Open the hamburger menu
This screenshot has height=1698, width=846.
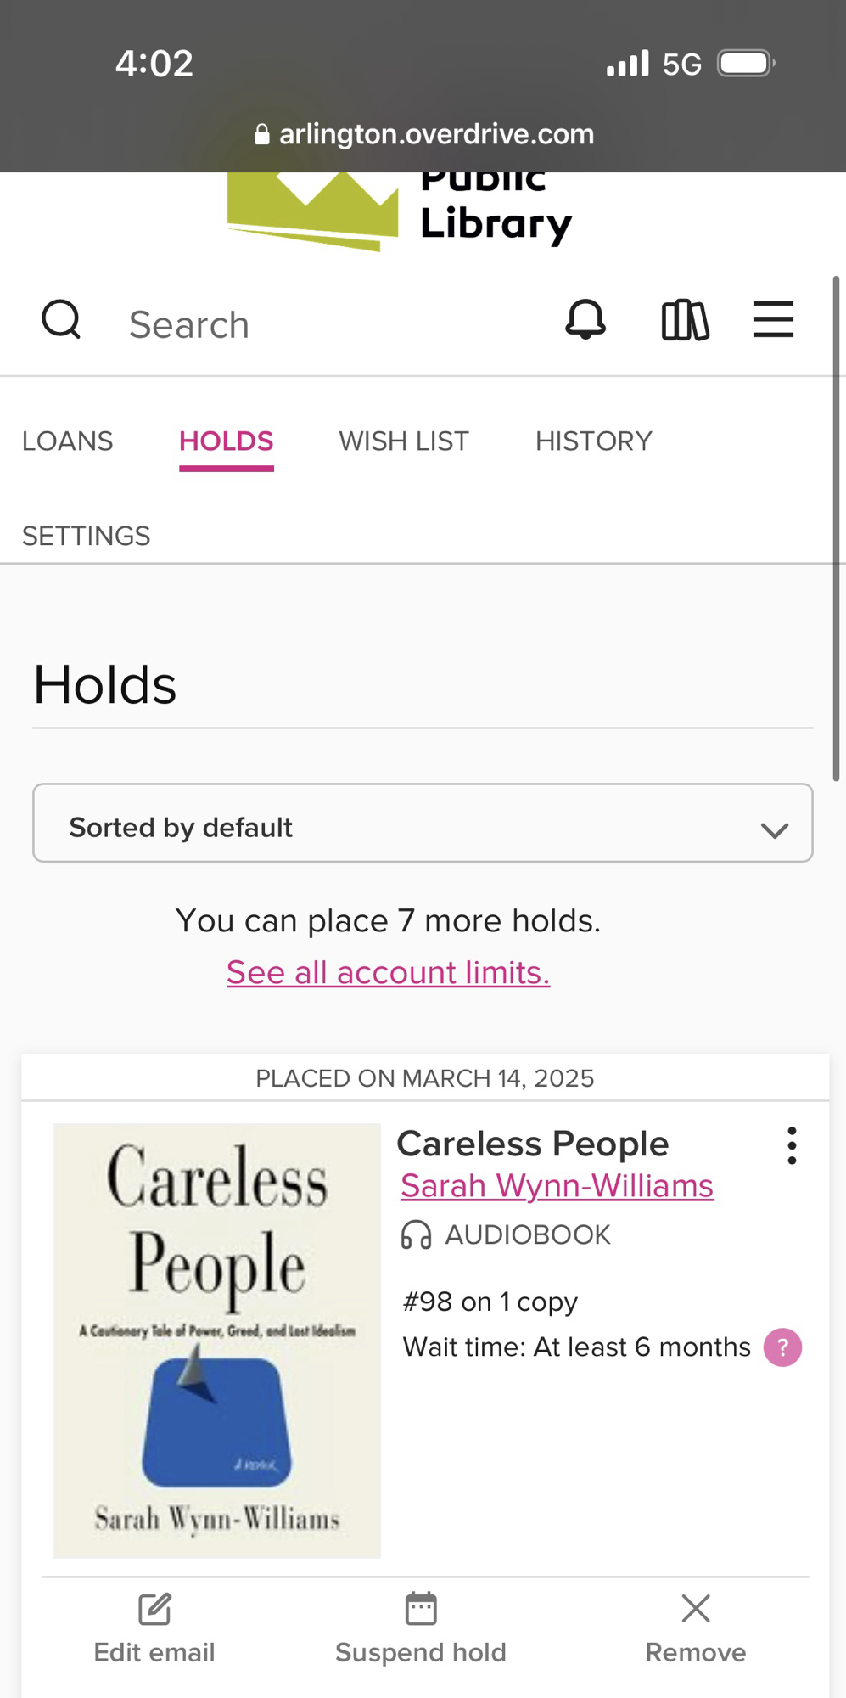773,320
